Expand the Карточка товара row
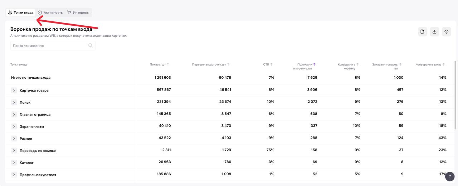 14,91
